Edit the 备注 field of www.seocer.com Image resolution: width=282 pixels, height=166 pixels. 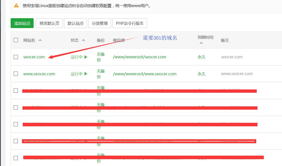tap(237, 74)
